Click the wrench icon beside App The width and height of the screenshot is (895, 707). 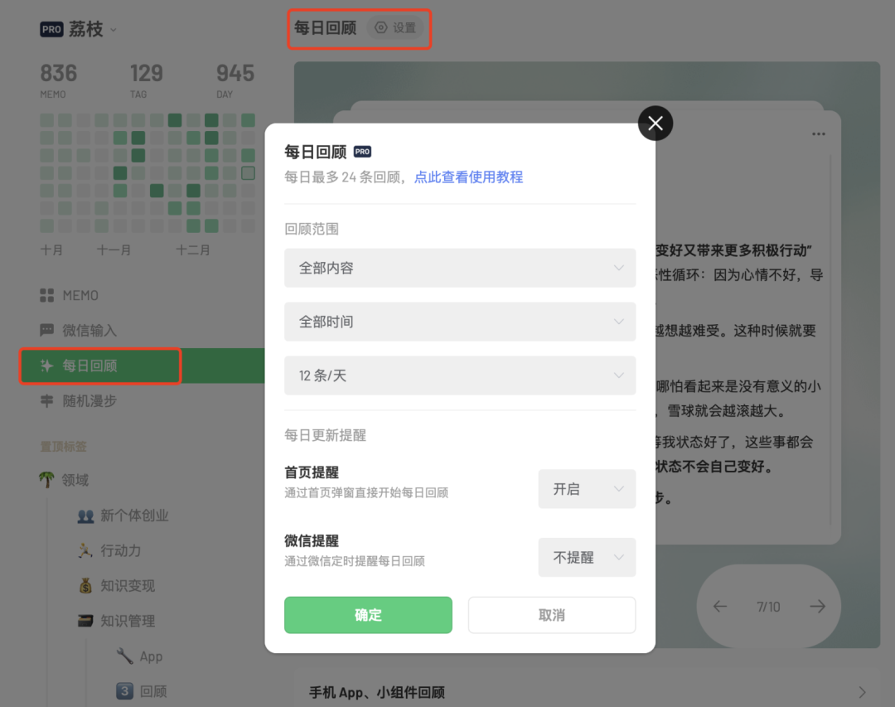[124, 656]
